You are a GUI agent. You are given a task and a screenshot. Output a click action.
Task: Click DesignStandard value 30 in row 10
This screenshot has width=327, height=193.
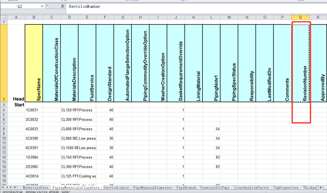(x=105, y=138)
